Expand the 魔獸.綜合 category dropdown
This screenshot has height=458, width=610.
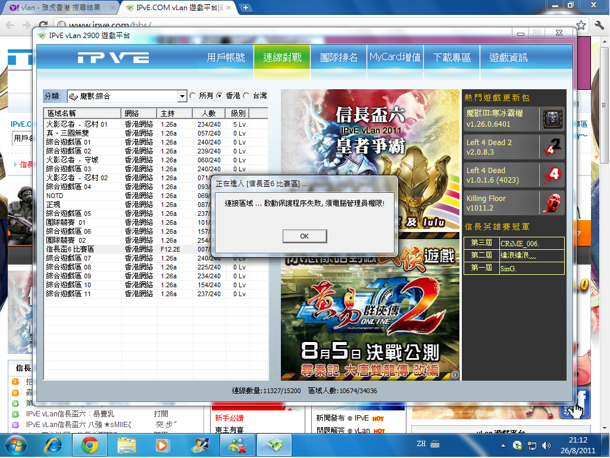point(182,96)
